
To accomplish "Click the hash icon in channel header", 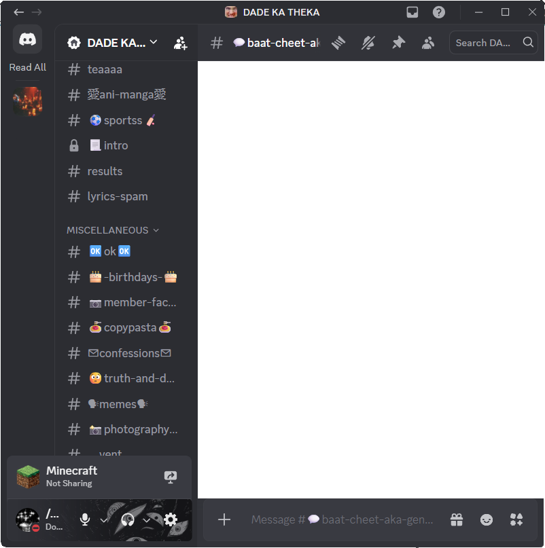I will 217,43.
